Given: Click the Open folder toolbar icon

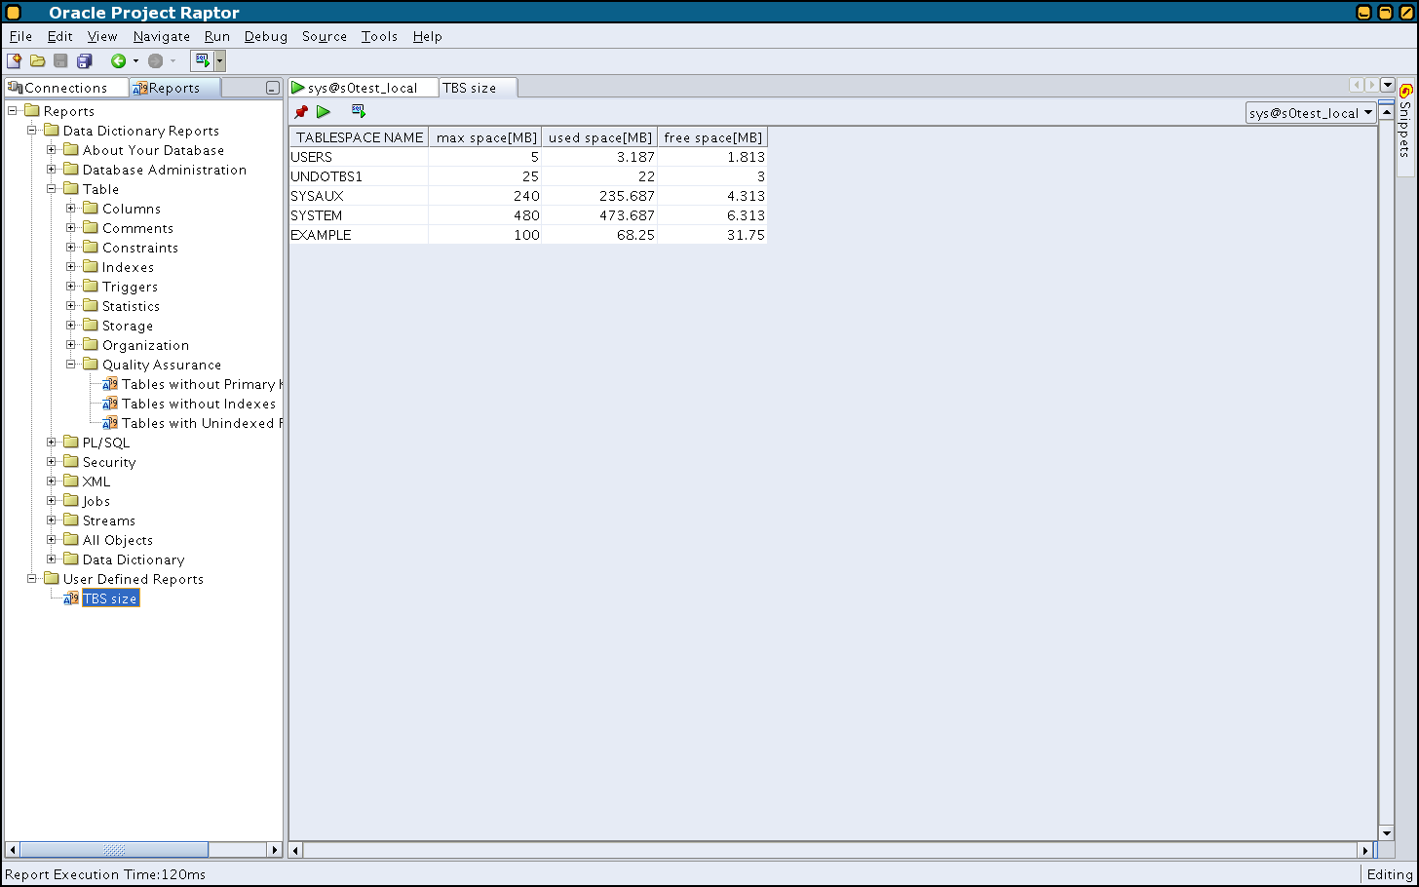Looking at the screenshot, I should (38, 61).
